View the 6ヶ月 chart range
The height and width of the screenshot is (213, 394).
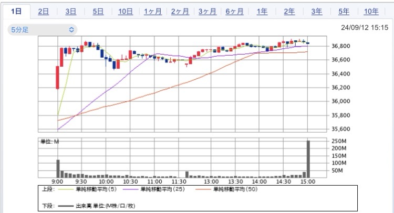click(234, 12)
